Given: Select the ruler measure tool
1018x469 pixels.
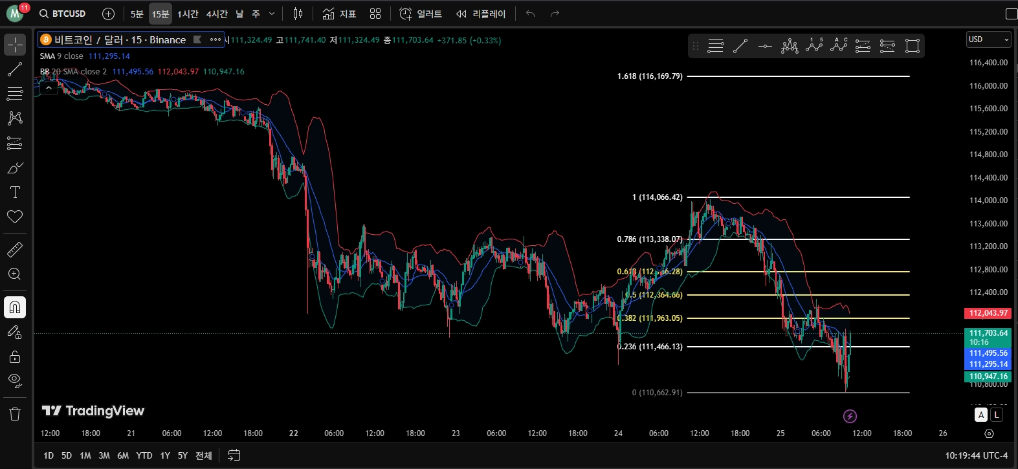Looking at the screenshot, I should point(15,249).
